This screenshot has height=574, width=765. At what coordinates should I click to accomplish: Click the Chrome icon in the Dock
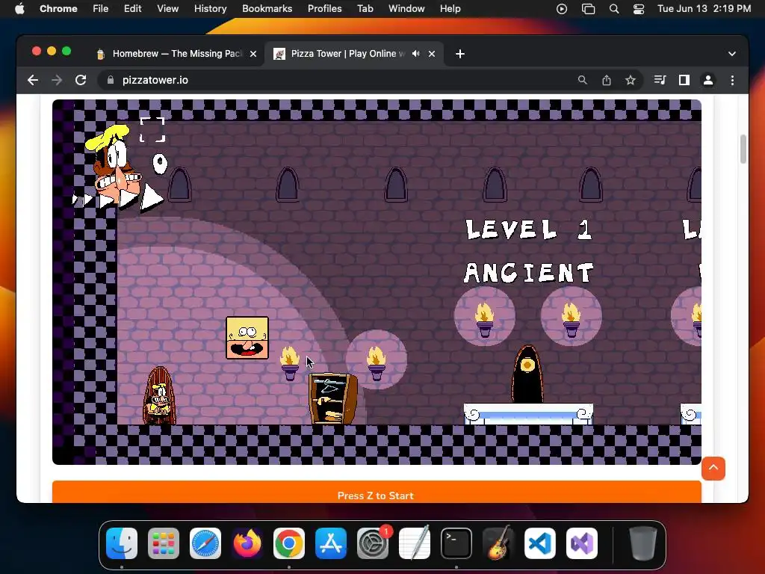click(289, 543)
